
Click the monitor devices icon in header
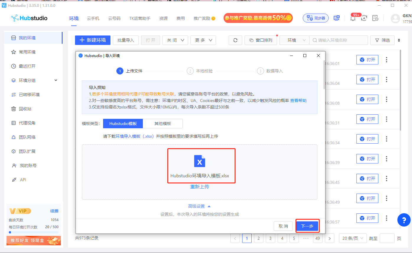[336, 18]
